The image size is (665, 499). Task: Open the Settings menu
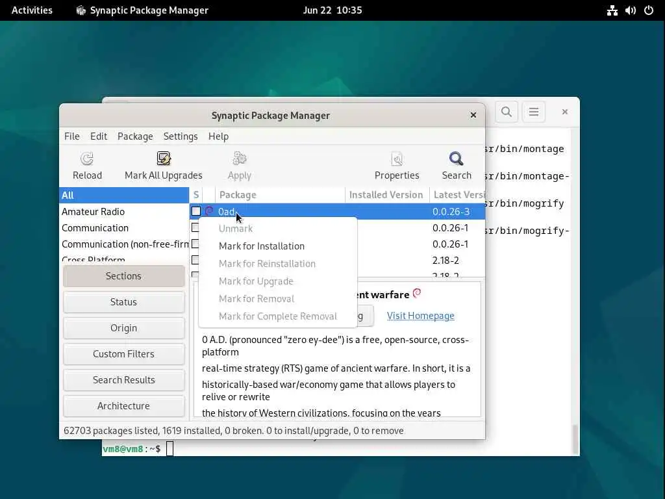point(181,136)
